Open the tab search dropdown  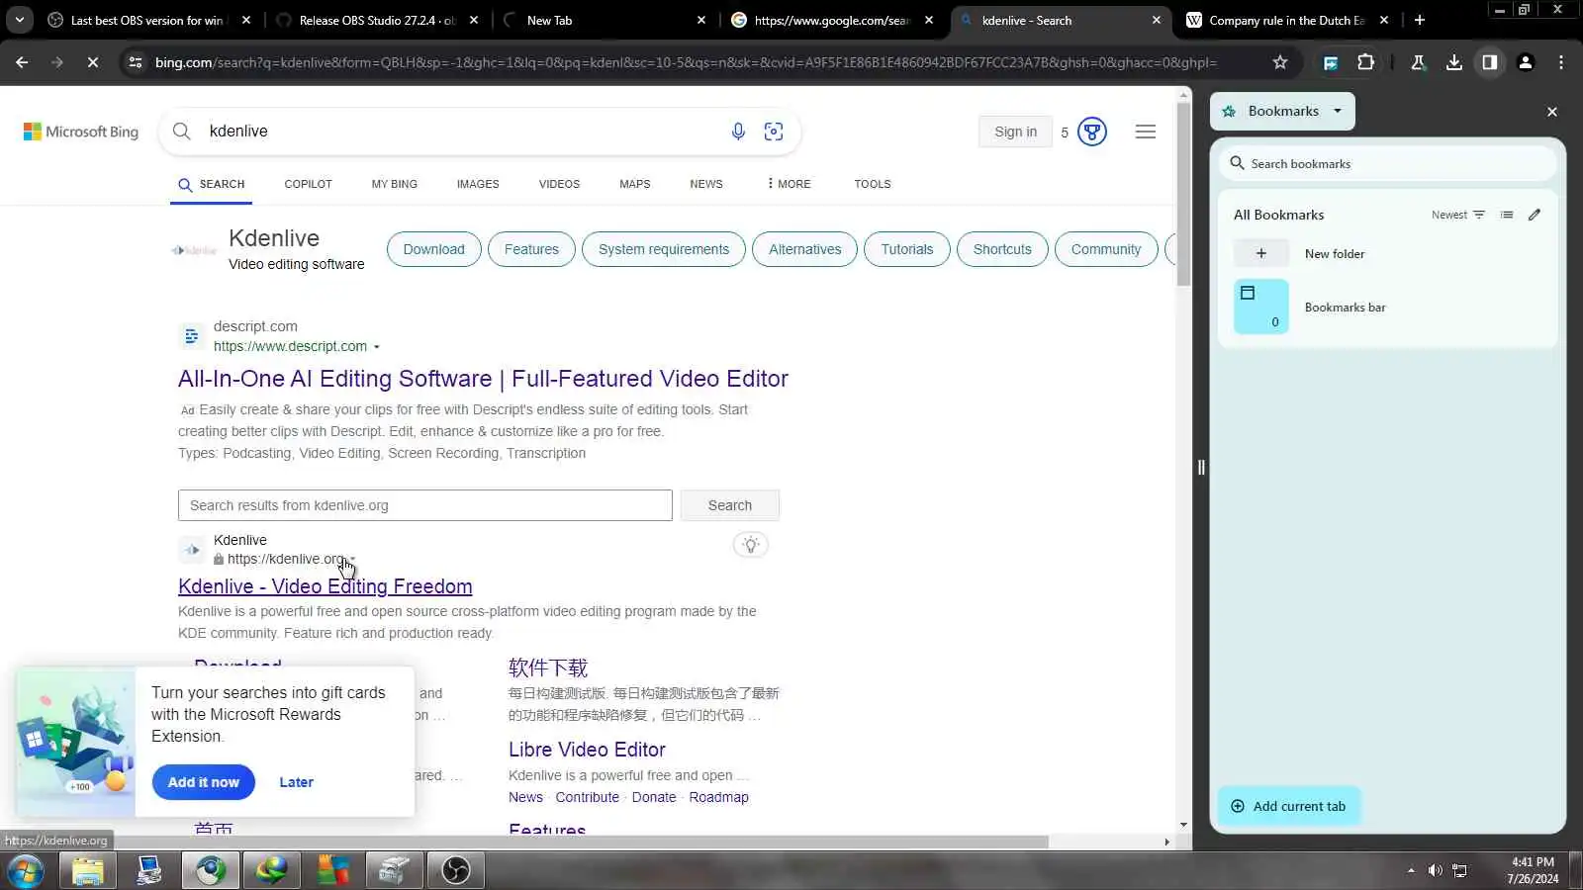point(19,20)
